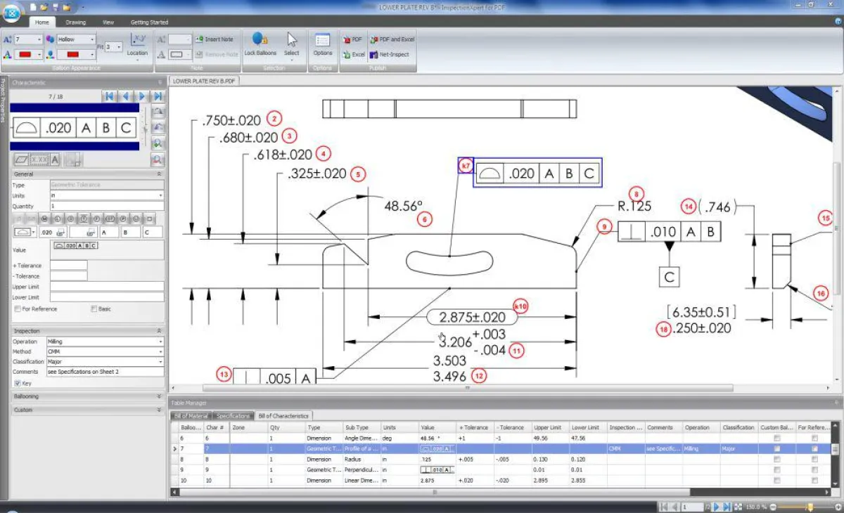Click the Specifications table tab
The width and height of the screenshot is (844, 513).
[x=233, y=415]
